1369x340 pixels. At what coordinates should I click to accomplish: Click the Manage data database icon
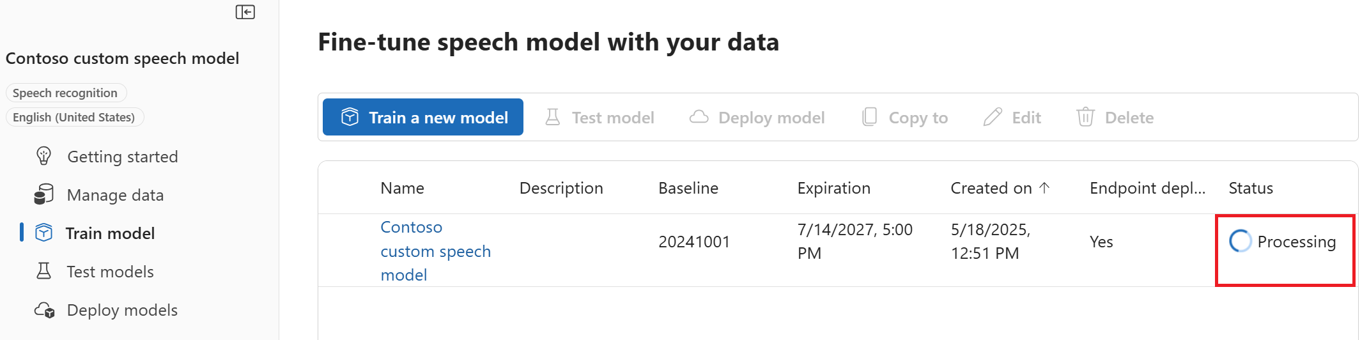[x=43, y=195]
